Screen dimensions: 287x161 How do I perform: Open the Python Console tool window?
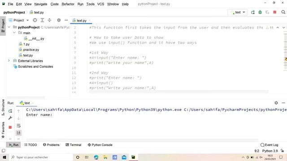[x=100, y=145]
